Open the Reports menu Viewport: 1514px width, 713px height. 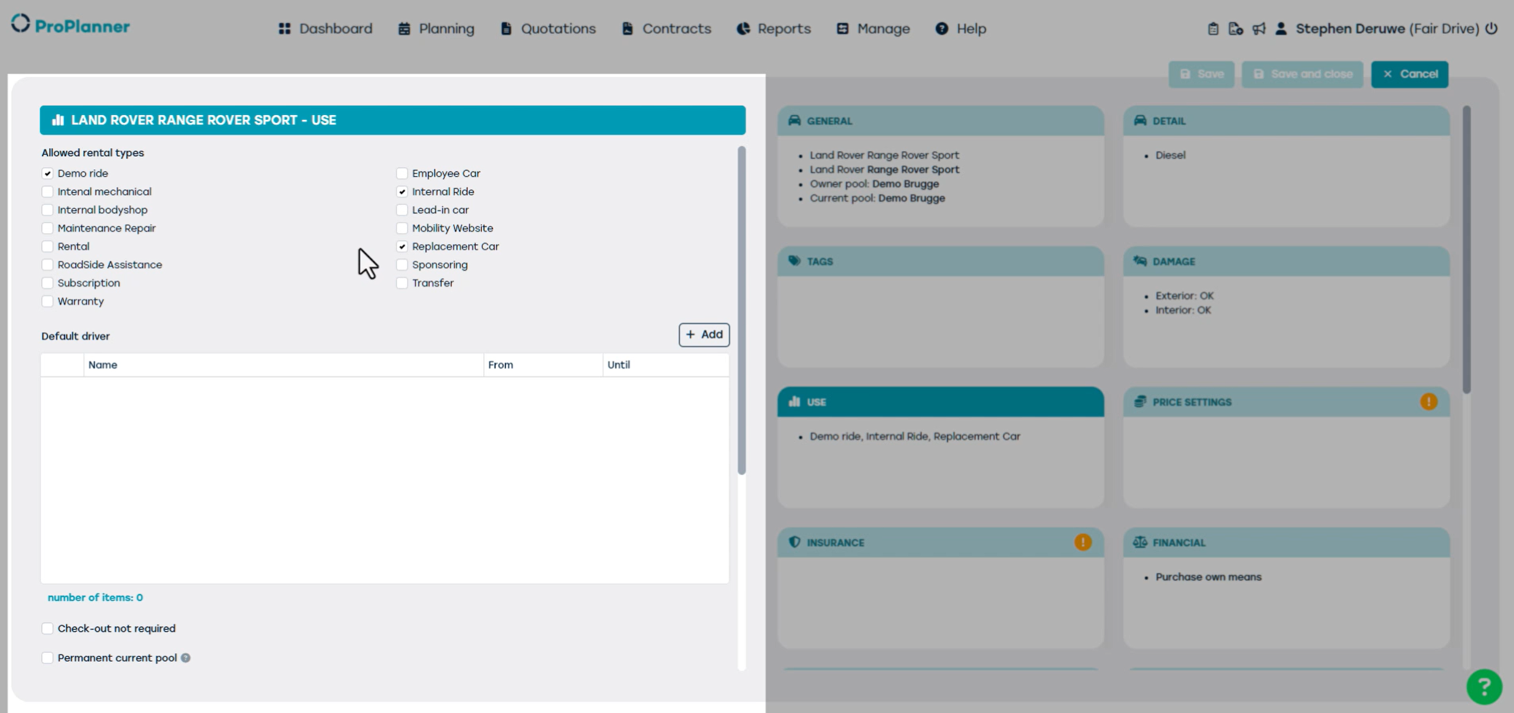pyautogui.click(x=774, y=29)
